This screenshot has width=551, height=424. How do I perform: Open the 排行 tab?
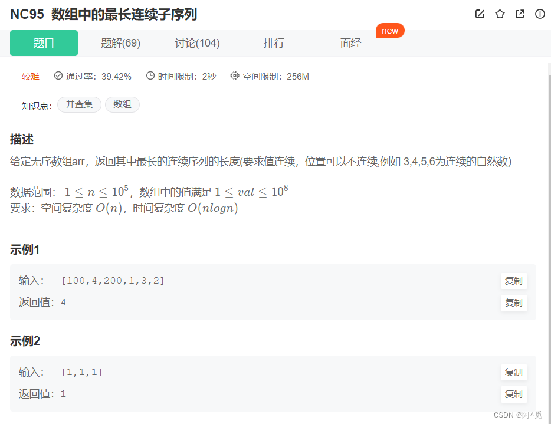pyautogui.click(x=274, y=43)
